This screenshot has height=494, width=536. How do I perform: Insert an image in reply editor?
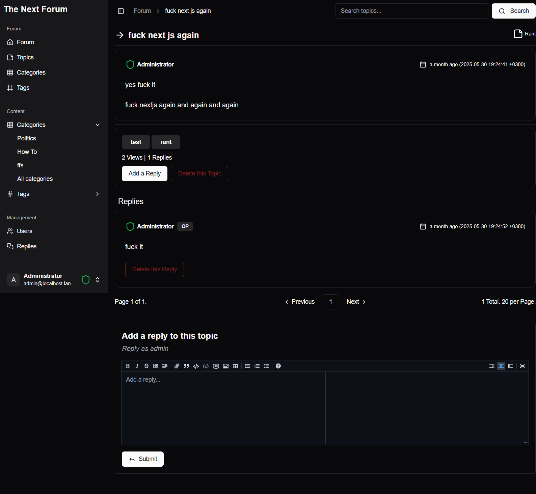226,366
